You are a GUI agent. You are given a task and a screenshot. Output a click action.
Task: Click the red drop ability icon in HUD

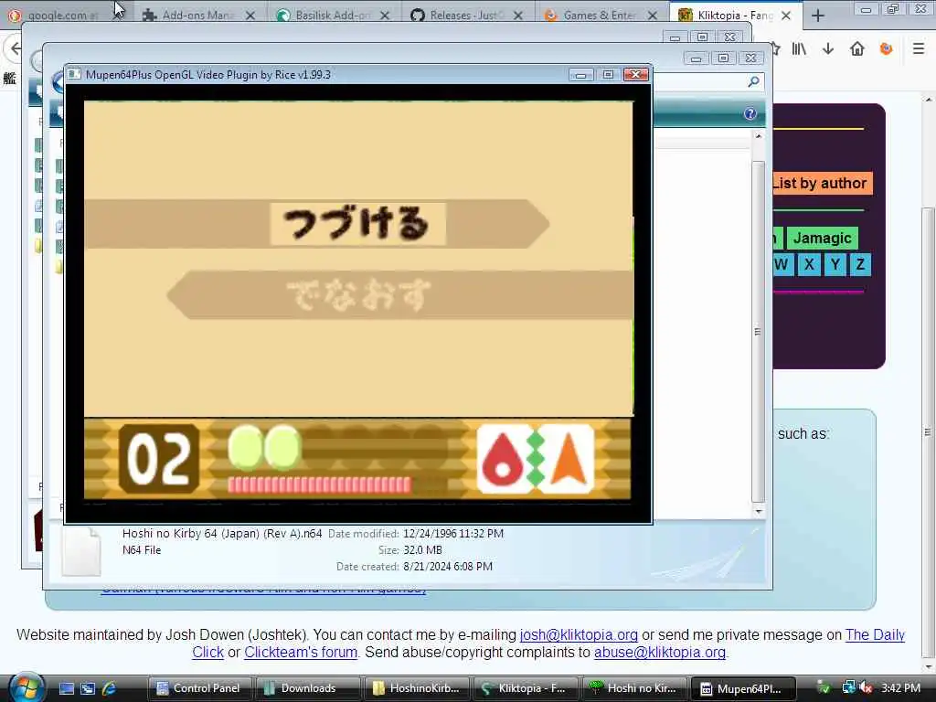(503, 459)
